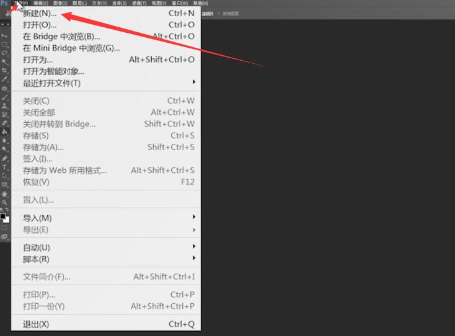Choose 关闭并转到 Bridge... entry

click(106, 124)
